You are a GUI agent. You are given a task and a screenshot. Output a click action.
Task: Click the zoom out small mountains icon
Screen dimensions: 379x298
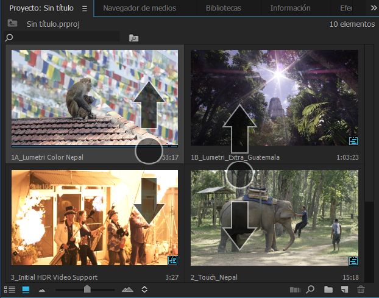(42, 290)
